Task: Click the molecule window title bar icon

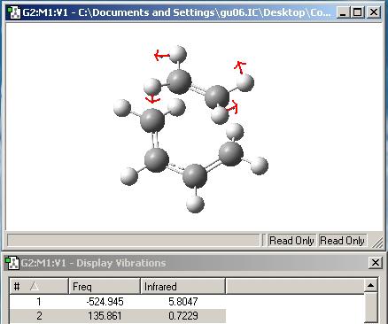Action: tap(14, 12)
